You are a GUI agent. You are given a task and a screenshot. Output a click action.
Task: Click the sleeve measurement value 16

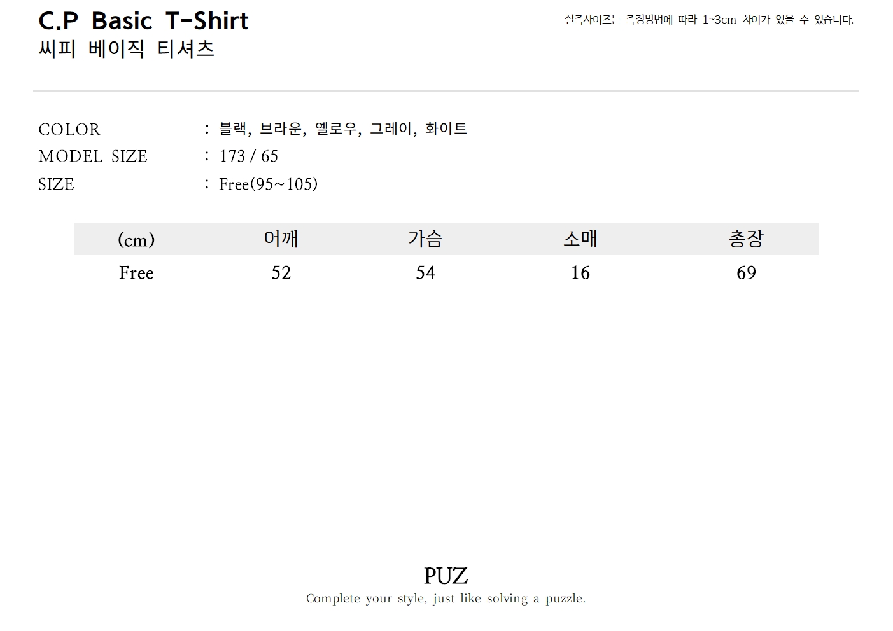coord(580,273)
